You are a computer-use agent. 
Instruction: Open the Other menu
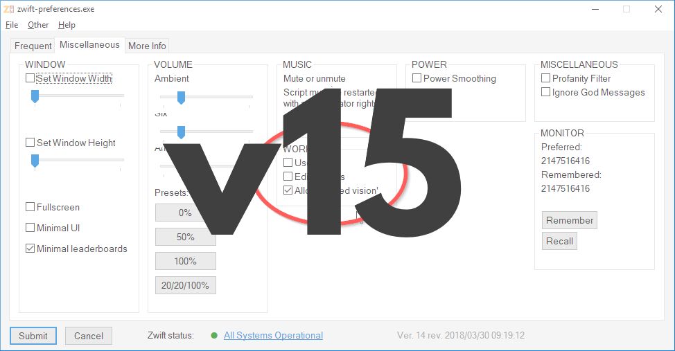coord(38,25)
